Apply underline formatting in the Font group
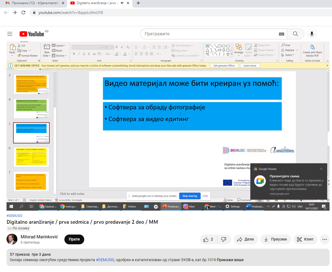 (x=84, y=54)
